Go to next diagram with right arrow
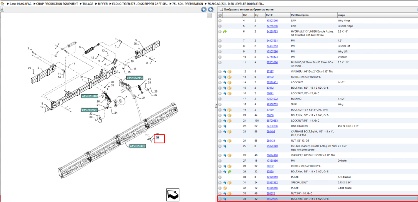The height and width of the screenshot is (202, 418). pyautogui.click(x=210, y=10)
